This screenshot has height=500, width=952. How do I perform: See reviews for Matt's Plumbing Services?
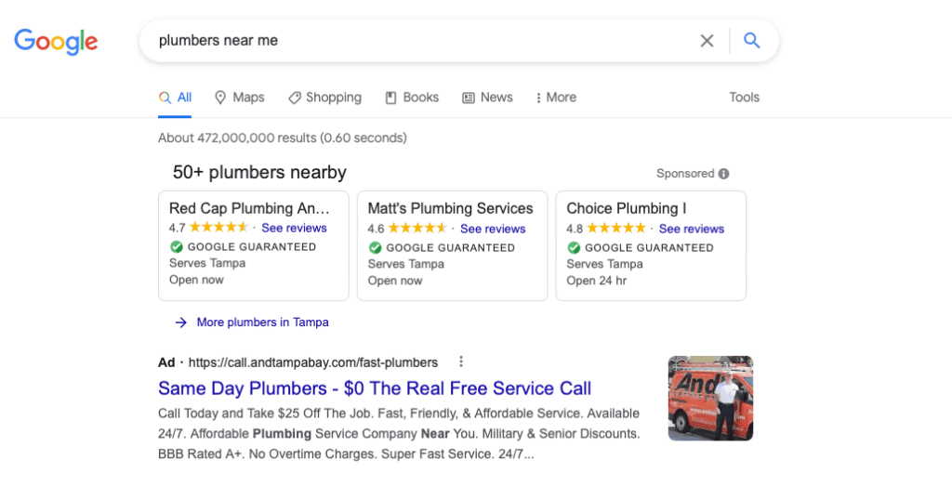pos(493,229)
